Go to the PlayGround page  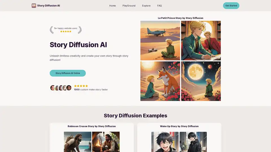pos(129,6)
